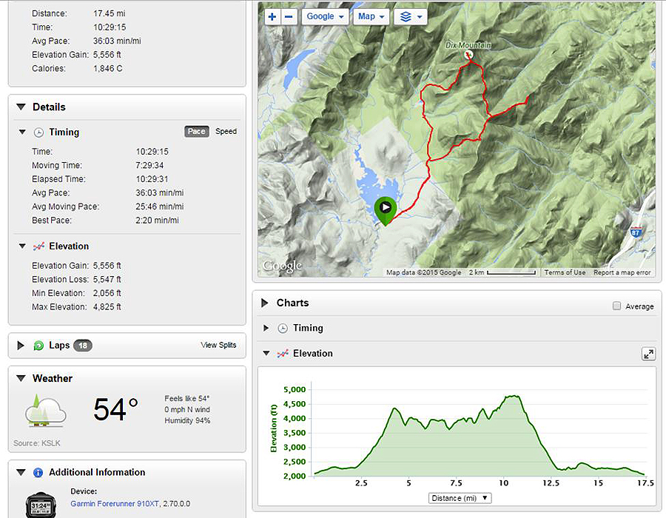
Task: Open the Map type dropdown
Action: 371,16
